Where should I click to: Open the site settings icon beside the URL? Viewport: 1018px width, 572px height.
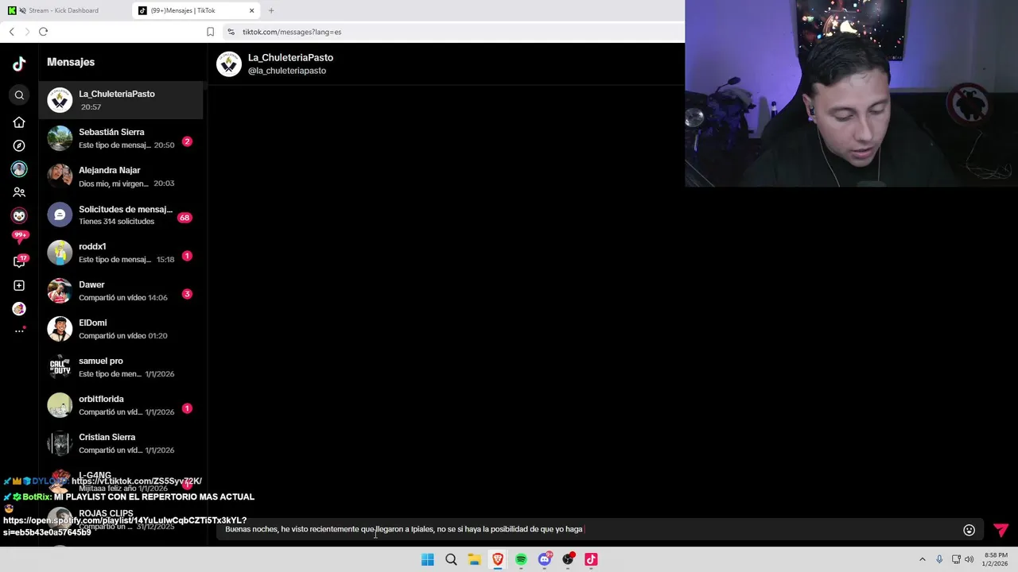click(x=231, y=32)
